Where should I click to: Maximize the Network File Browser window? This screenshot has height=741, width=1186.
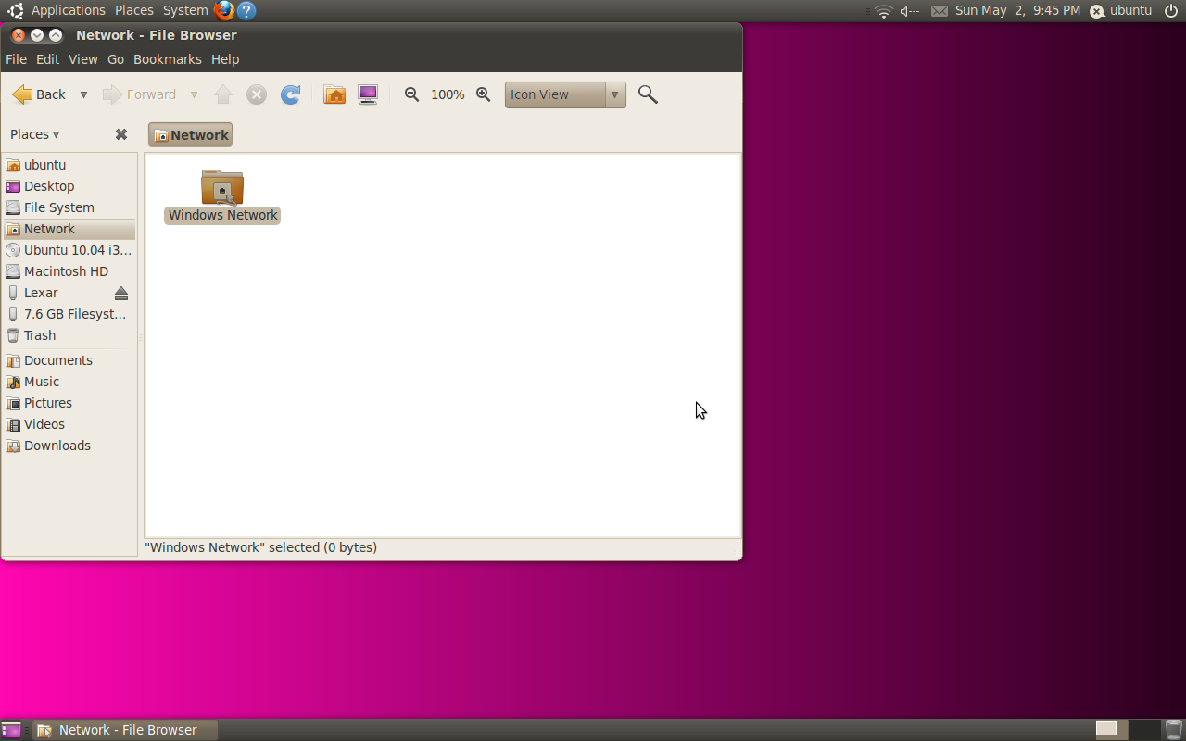click(x=56, y=35)
